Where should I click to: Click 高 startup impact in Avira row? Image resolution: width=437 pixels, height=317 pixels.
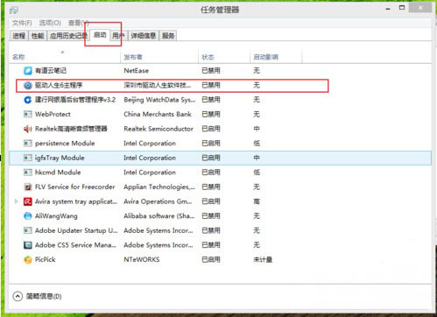point(257,201)
